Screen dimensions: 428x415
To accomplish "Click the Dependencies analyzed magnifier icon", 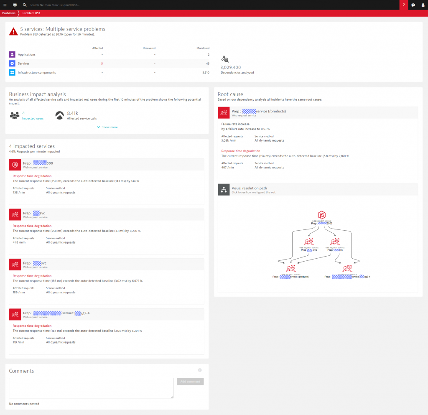I will tap(224, 59).
